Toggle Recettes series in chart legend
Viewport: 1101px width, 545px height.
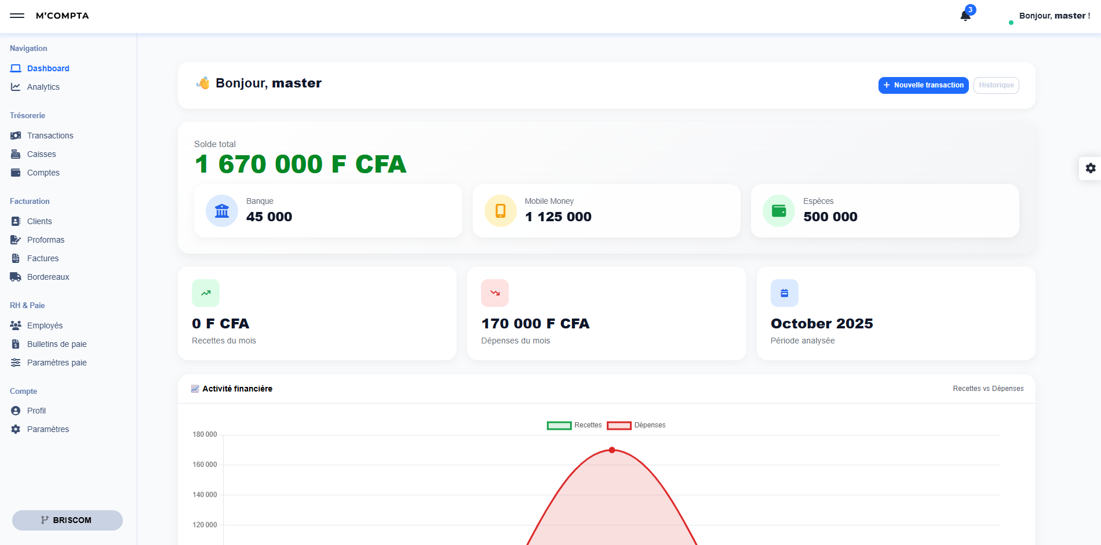point(574,425)
